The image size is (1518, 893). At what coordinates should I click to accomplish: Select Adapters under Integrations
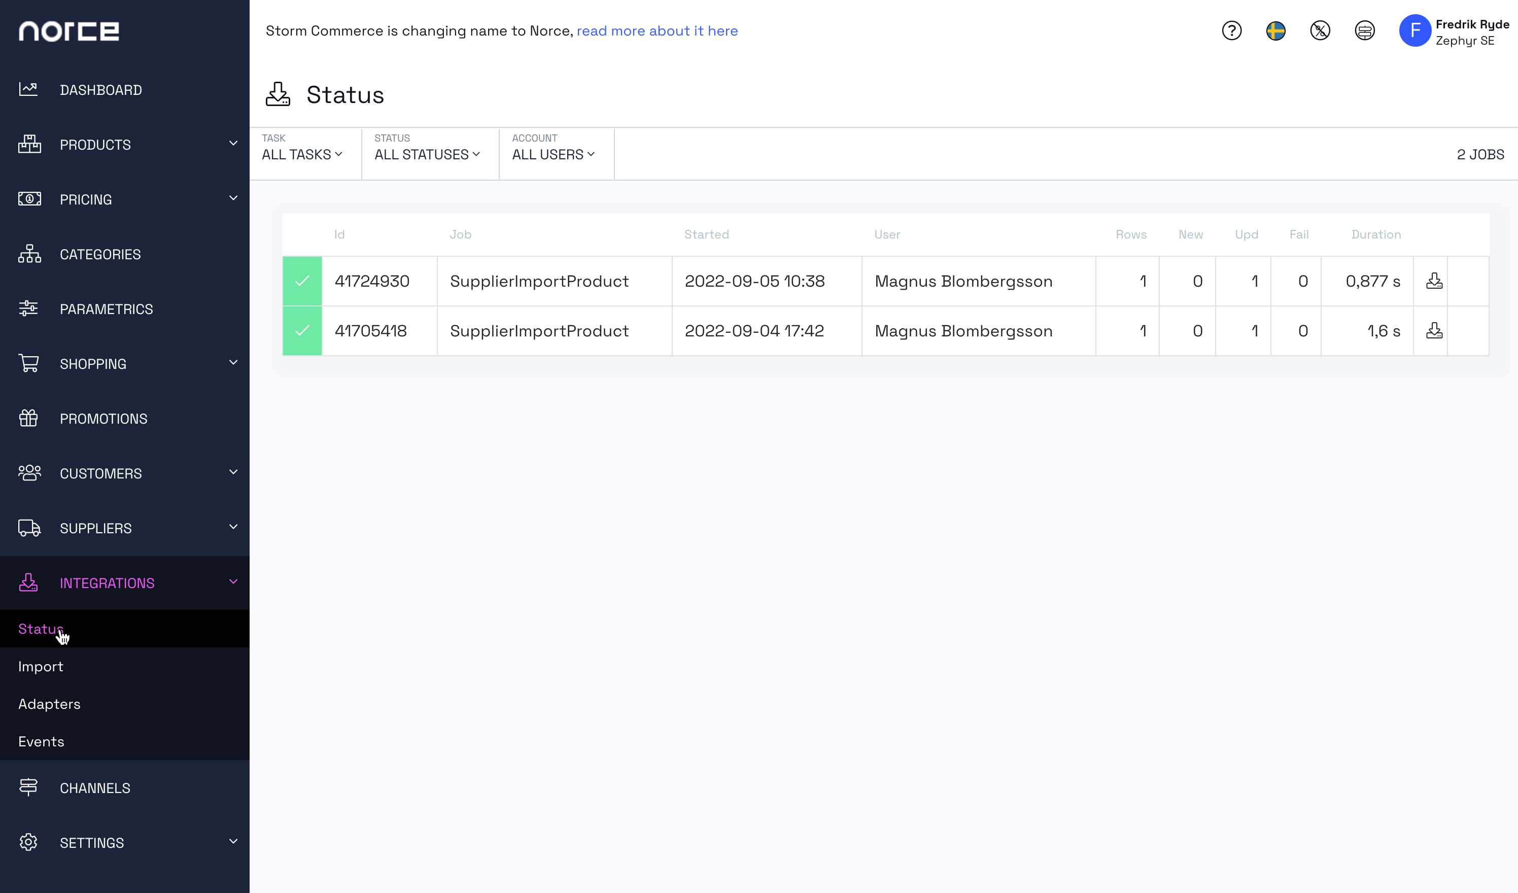125,704
